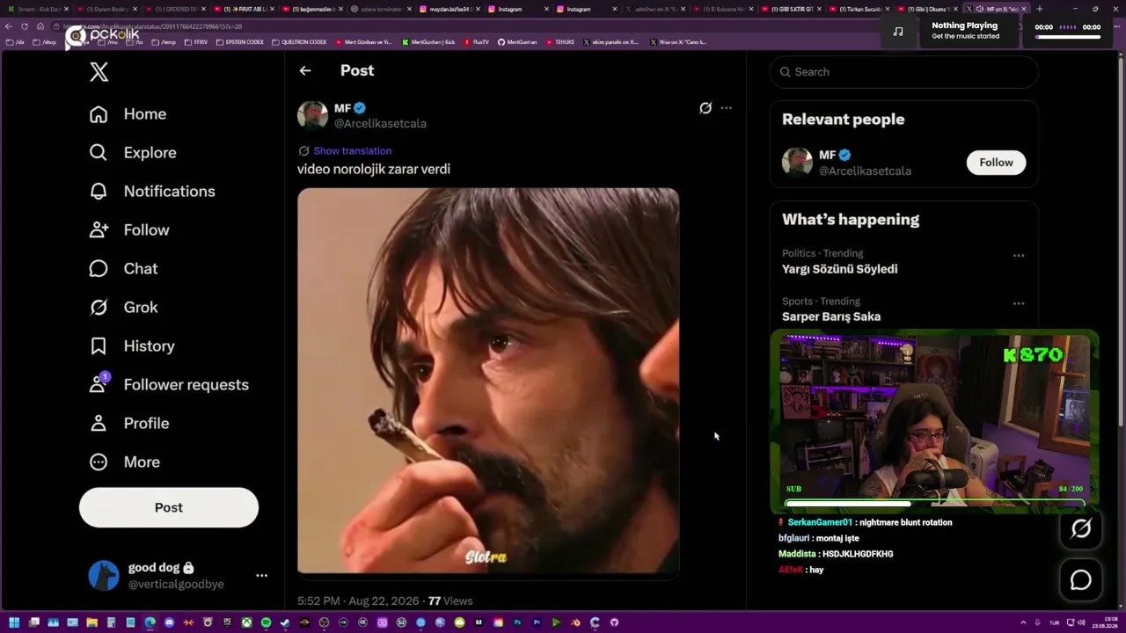Click the Grok icon on the post
This screenshot has height=633, width=1126.
706,108
